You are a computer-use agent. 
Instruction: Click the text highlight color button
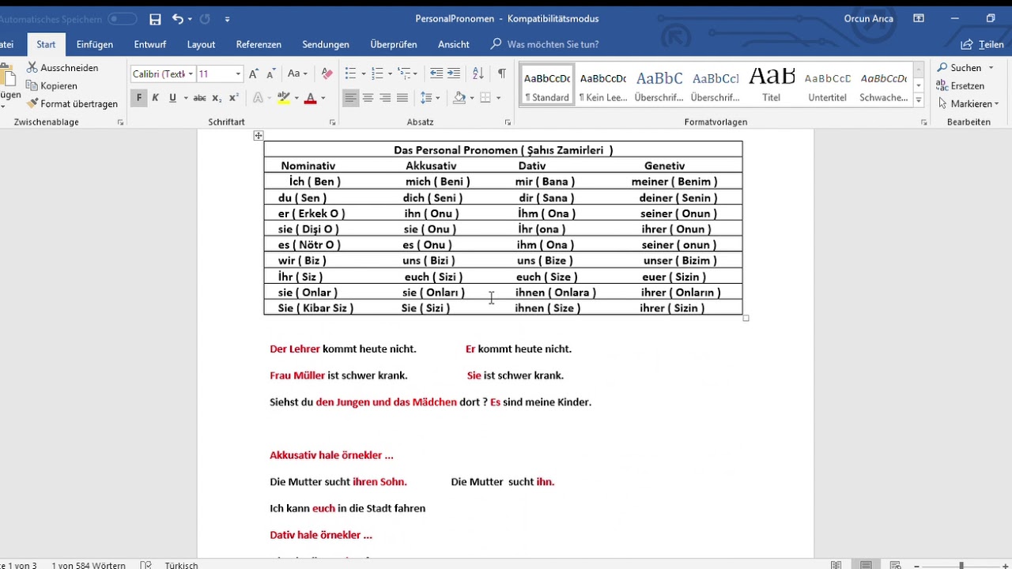284,98
